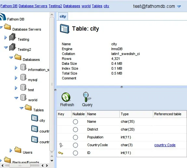Open the test@fathomdb.com account dropdown arrow
This screenshot has height=168, width=187.
click(x=179, y=7)
